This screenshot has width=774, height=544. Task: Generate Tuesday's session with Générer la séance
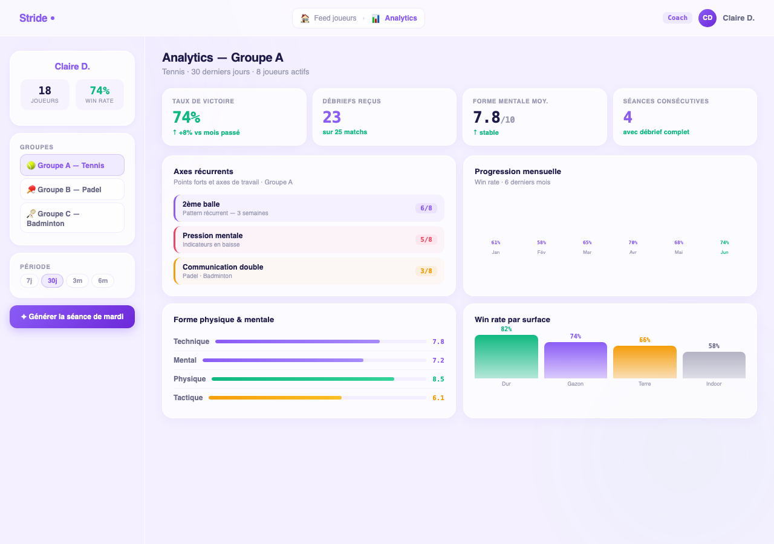point(72,317)
